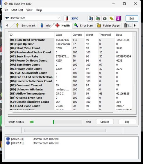The height and width of the screenshot is (164, 143).
Task: Switch to the Benchmark tab
Action: pos(26,25)
